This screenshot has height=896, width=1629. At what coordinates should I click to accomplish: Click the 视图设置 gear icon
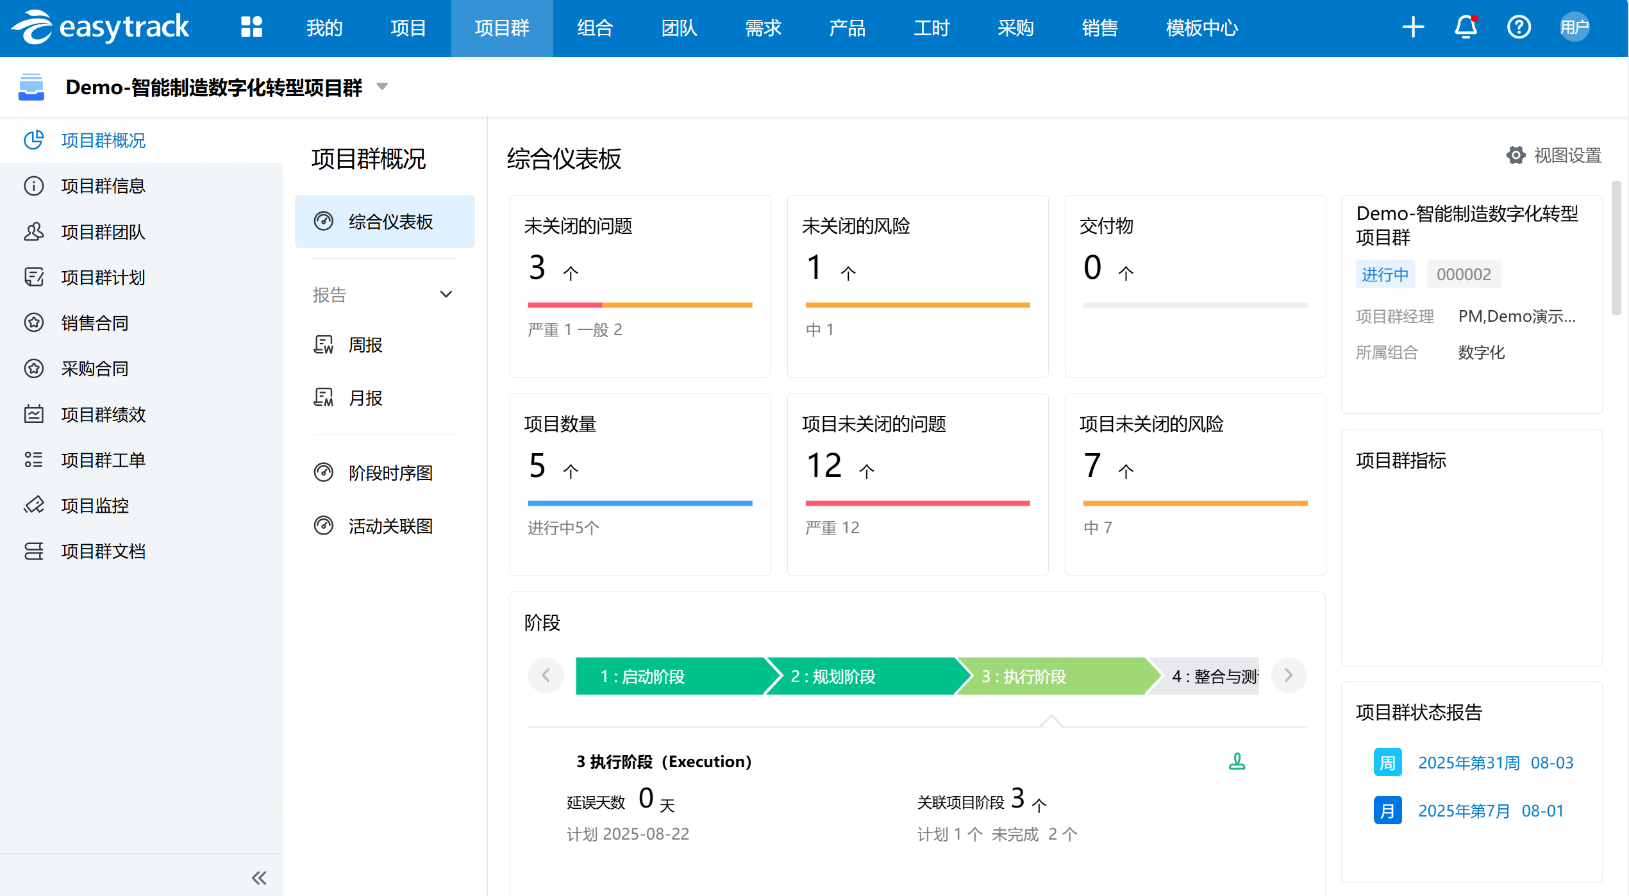point(1516,155)
